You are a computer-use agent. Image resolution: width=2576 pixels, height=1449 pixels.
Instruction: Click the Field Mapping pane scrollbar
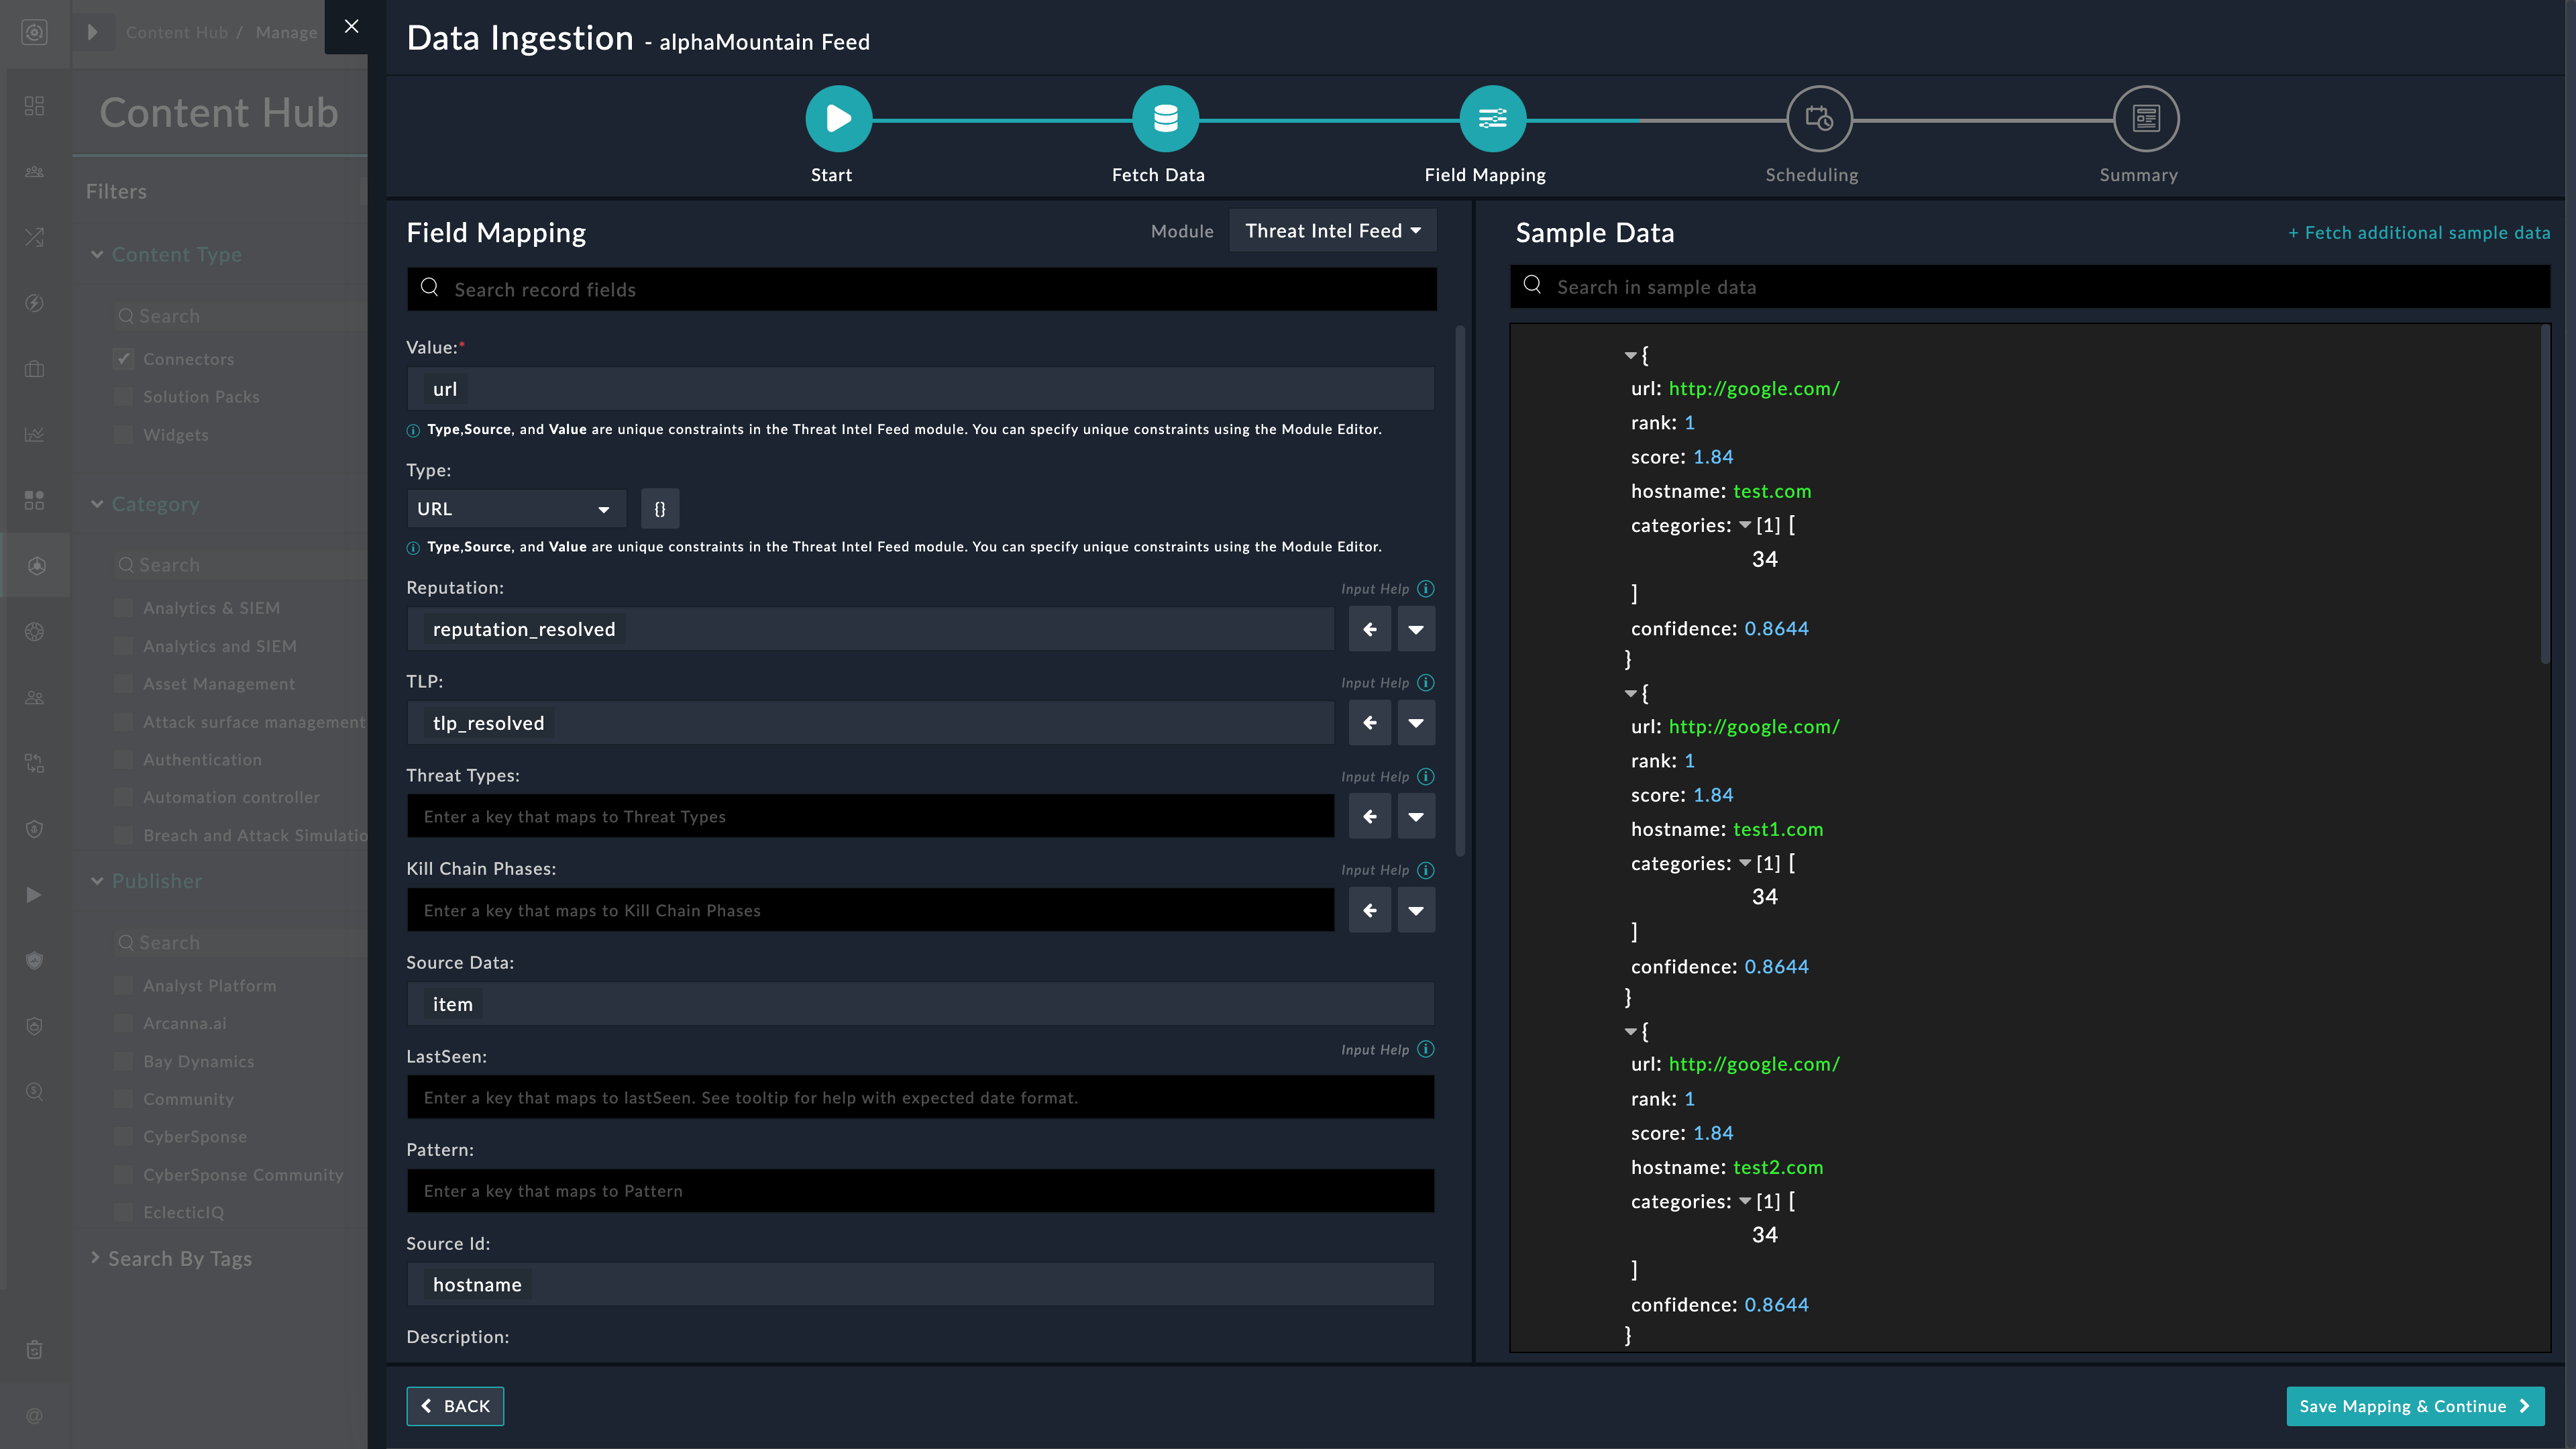pos(1460,590)
